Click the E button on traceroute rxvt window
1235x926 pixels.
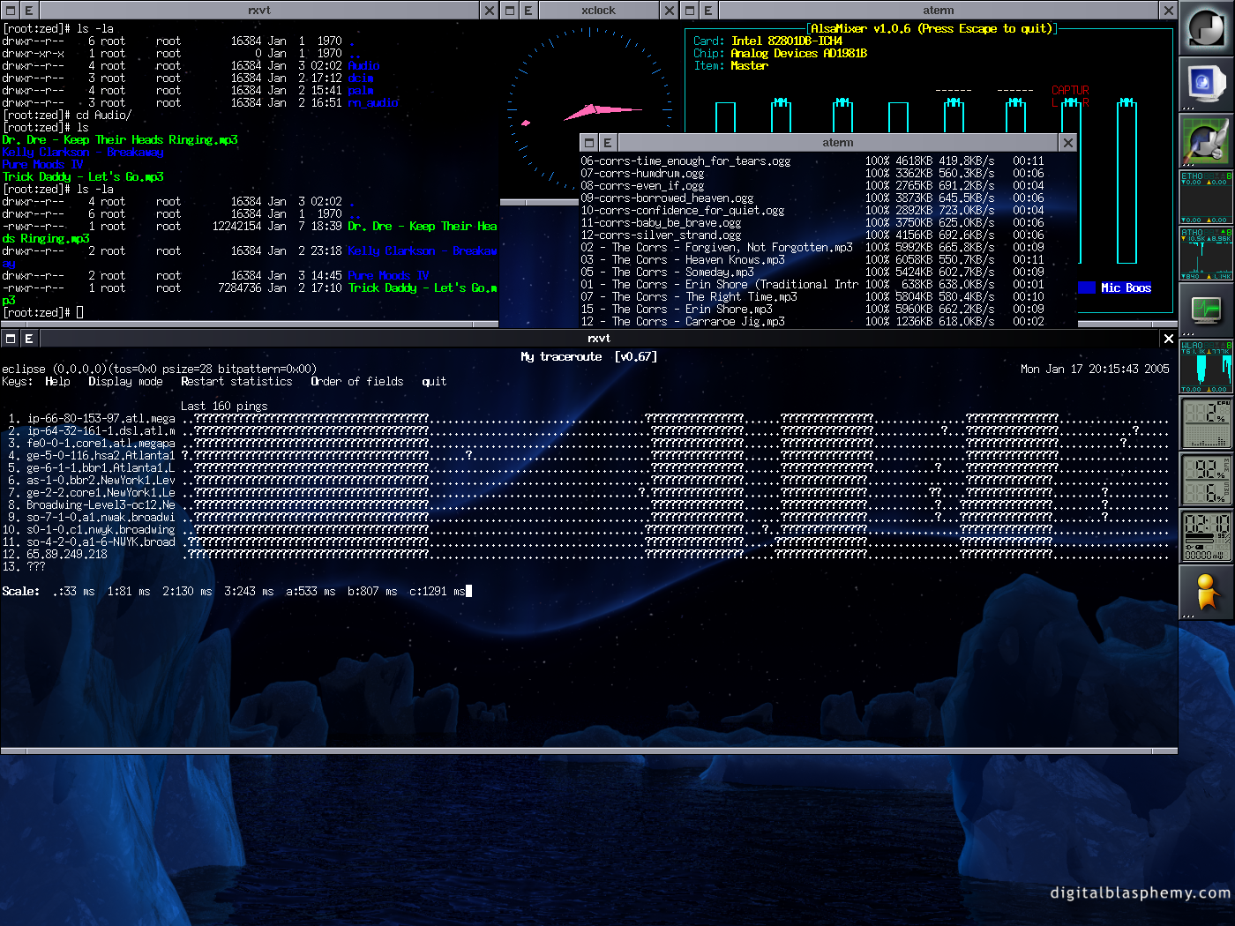pos(29,339)
